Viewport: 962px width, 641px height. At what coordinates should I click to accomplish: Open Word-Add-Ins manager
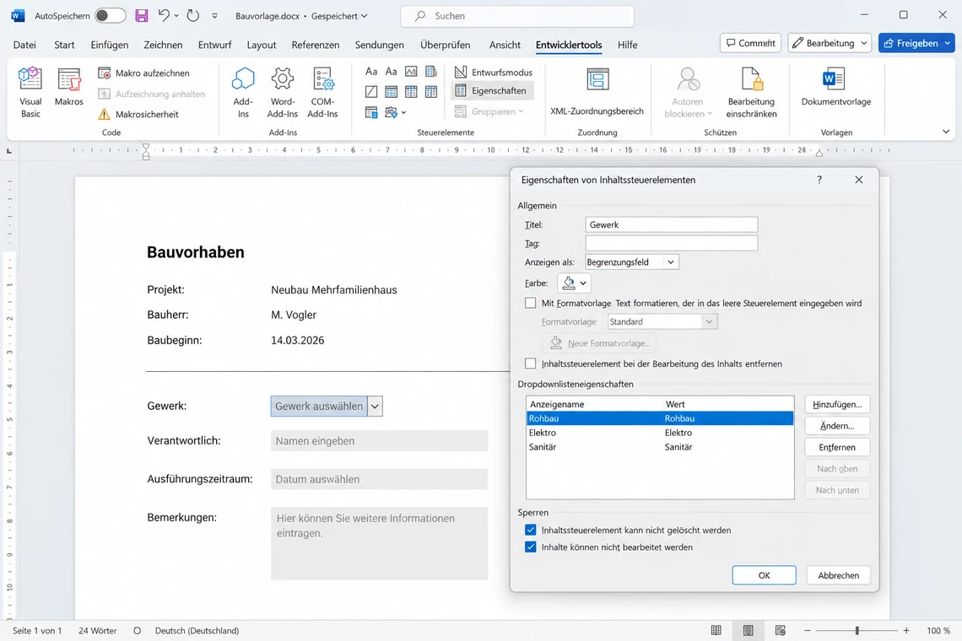[x=282, y=93]
